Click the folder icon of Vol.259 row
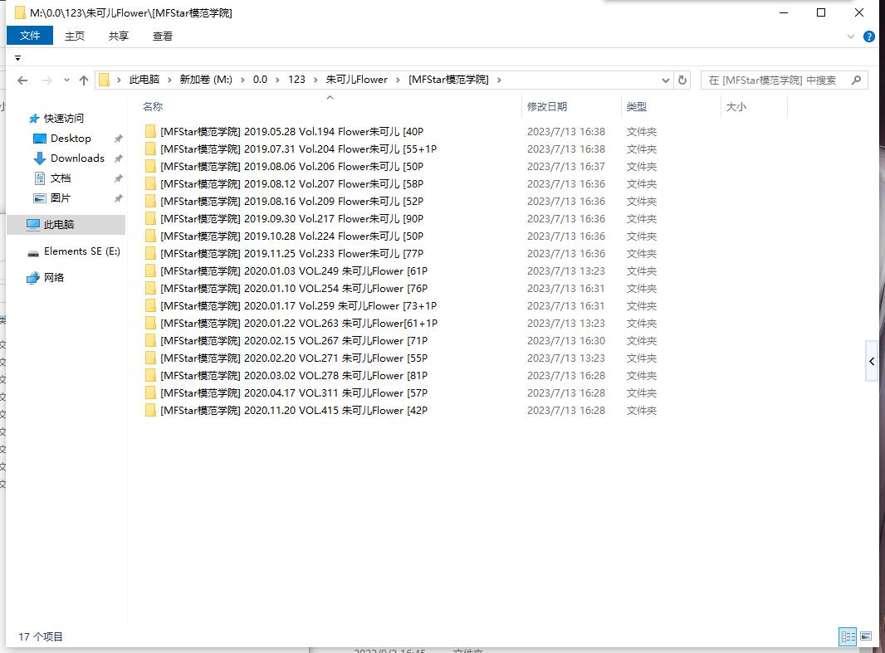 click(150, 306)
